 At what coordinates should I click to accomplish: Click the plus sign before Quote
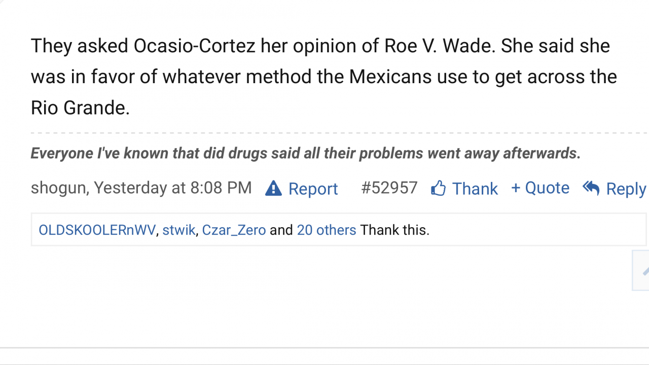coord(516,188)
